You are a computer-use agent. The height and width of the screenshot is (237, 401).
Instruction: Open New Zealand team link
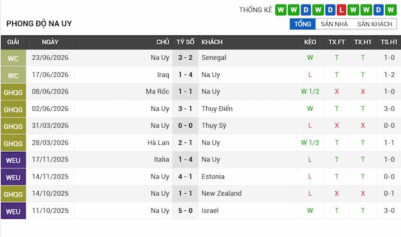222,194
